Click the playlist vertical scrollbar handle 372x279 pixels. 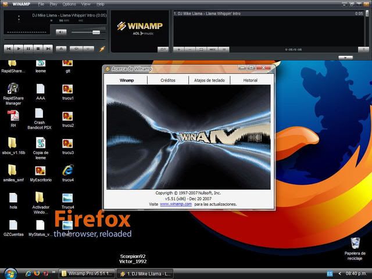click(367, 13)
